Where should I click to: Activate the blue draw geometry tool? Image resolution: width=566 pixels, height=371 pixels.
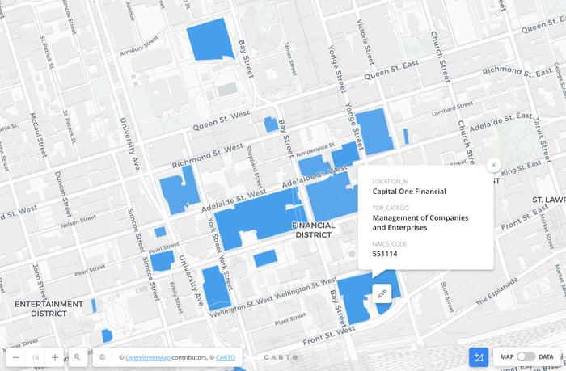point(479,357)
